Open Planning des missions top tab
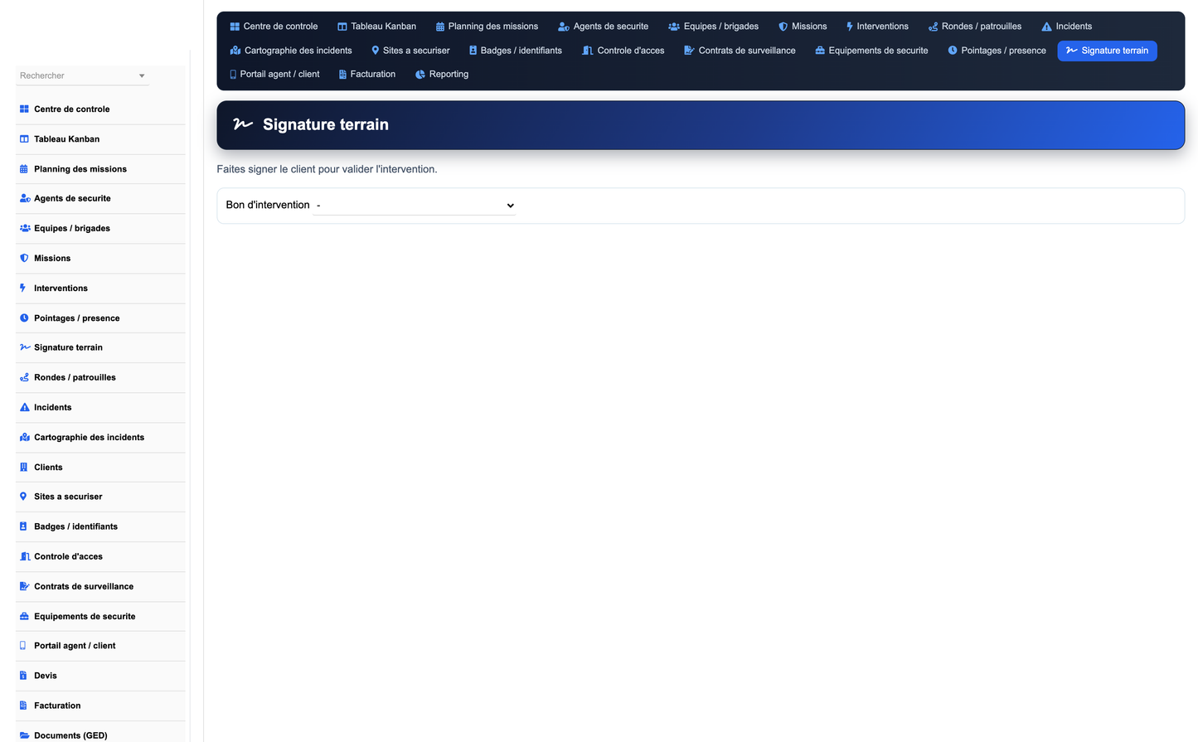Screen dimensions: 1198x742 click(487, 27)
